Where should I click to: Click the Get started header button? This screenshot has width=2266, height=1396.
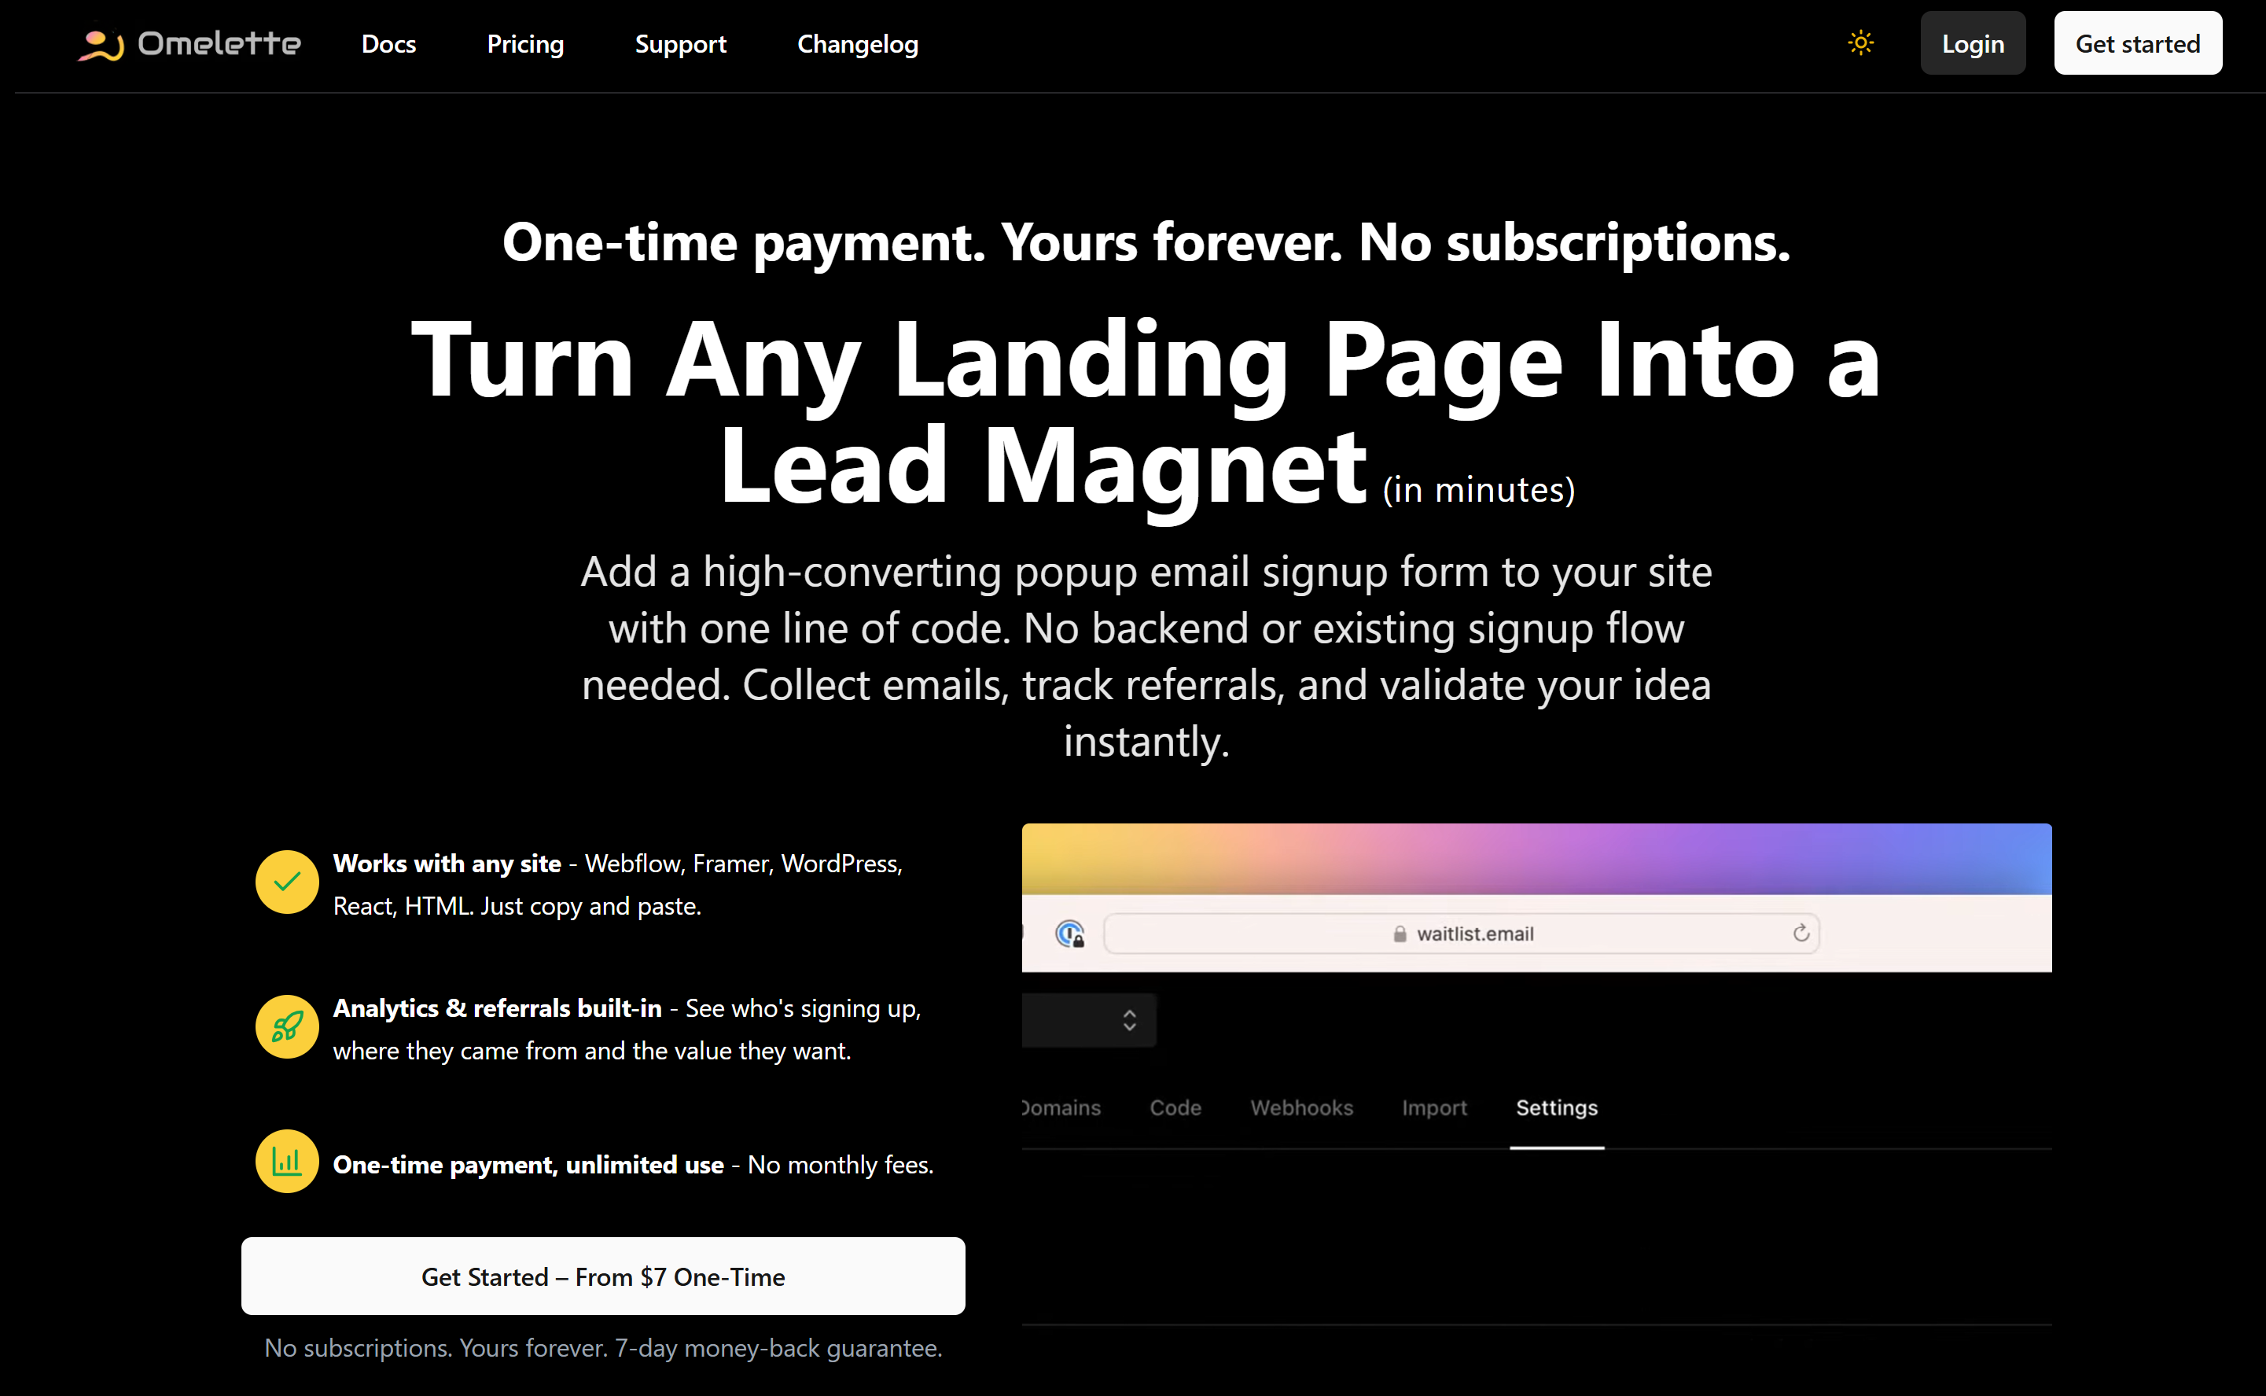coord(2137,44)
